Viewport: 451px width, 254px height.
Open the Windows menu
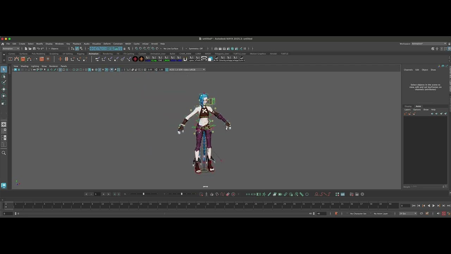tap(59, 44)
